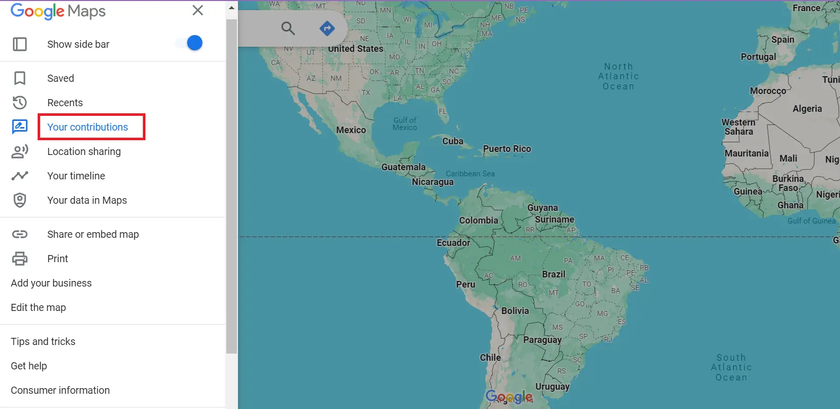The height and width of the screenshot is (409, 840).
Task: Click the Saved bookmark icon
Action: 20,78
